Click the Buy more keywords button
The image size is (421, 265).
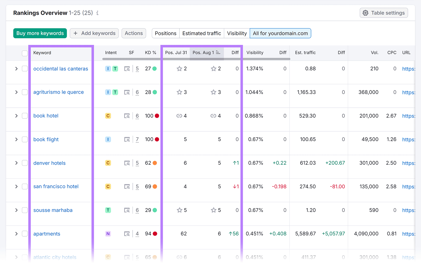(x=40, y=33)
